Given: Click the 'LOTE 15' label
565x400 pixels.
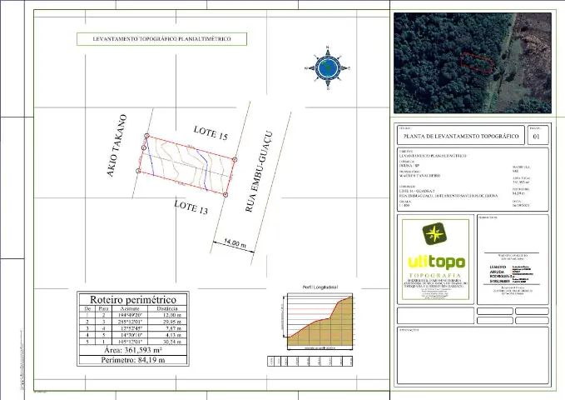Looking at the screenshot, I should coord(211,133).
